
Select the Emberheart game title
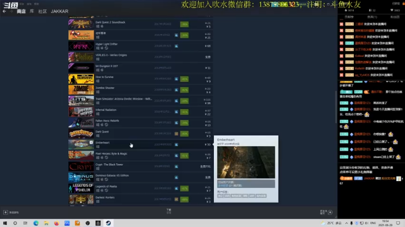103,143
